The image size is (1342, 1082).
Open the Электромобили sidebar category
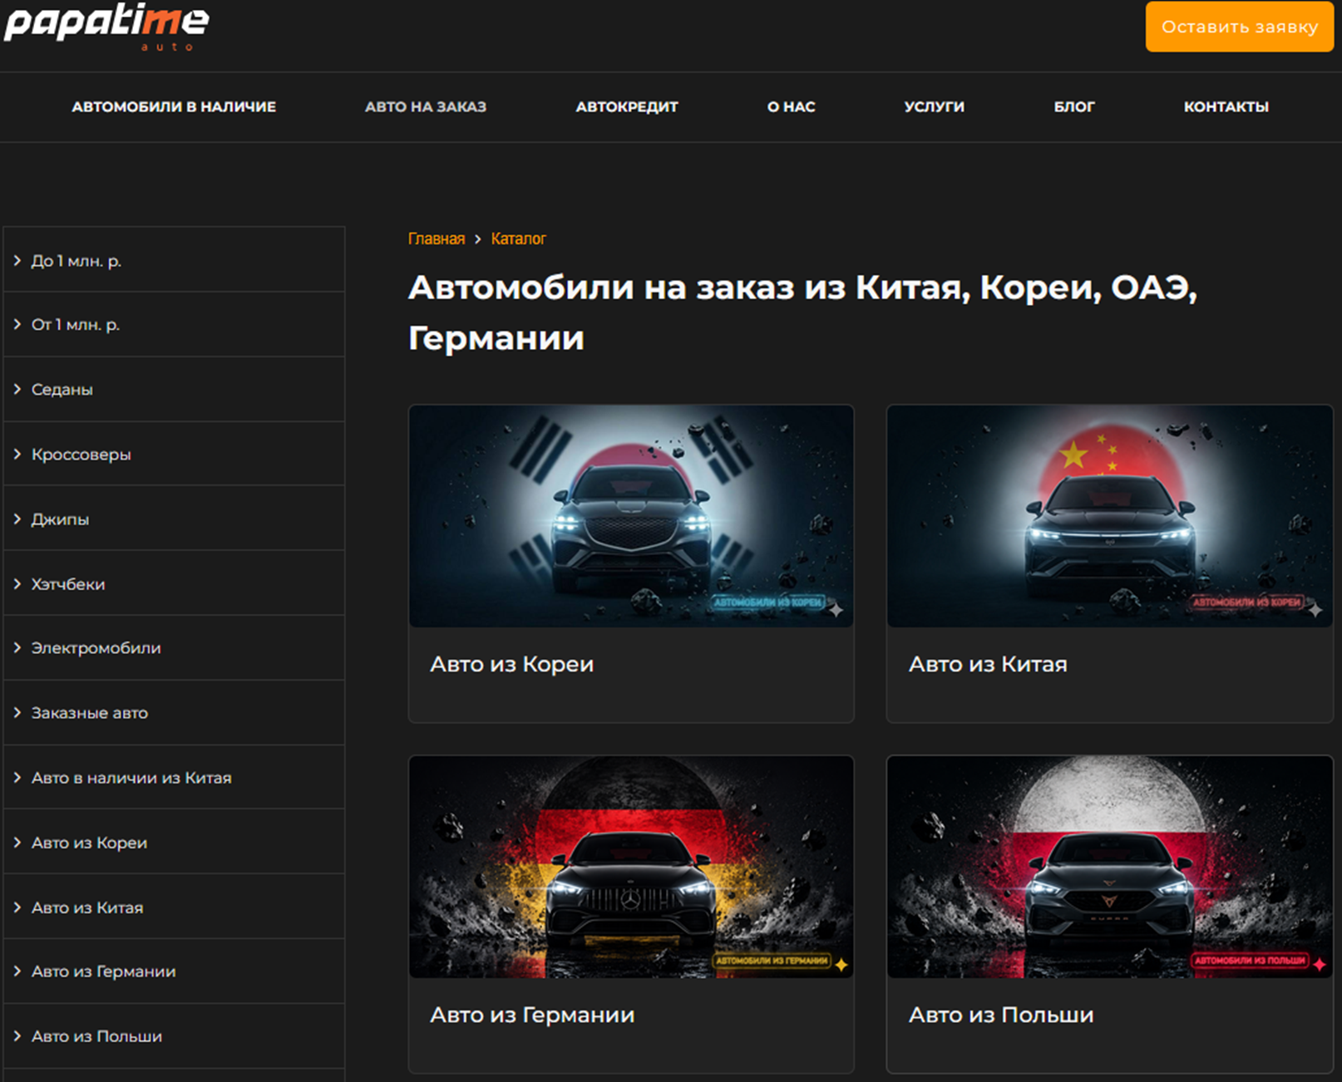[x=96, y=647]
